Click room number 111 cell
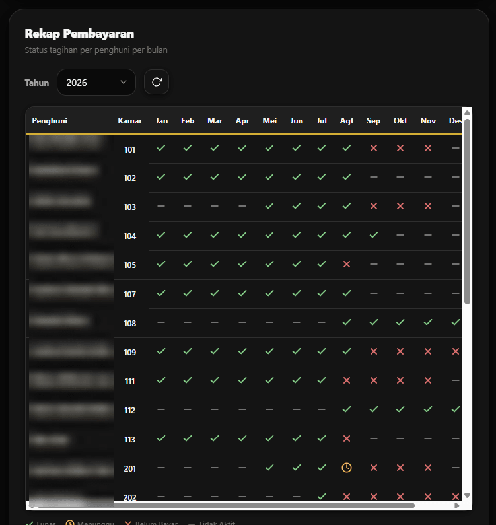Viewport: 496px width, 525px height. pos(130,382)
